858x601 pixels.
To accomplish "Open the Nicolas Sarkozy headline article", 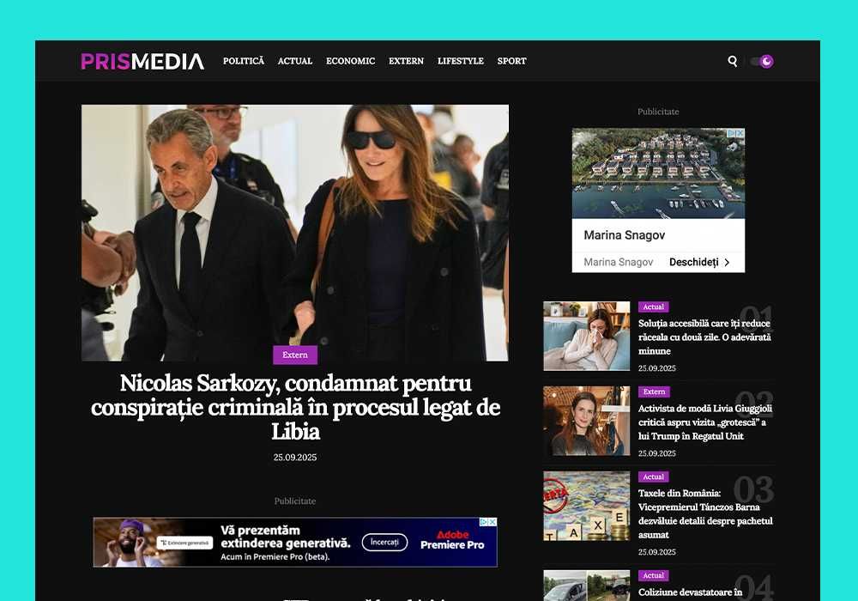I will pyautogui.click(x=295, y=407).
